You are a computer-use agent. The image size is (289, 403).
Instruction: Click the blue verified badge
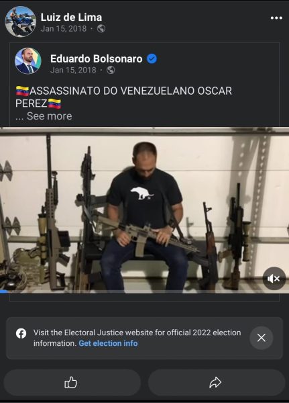click(x=152, y=59)
